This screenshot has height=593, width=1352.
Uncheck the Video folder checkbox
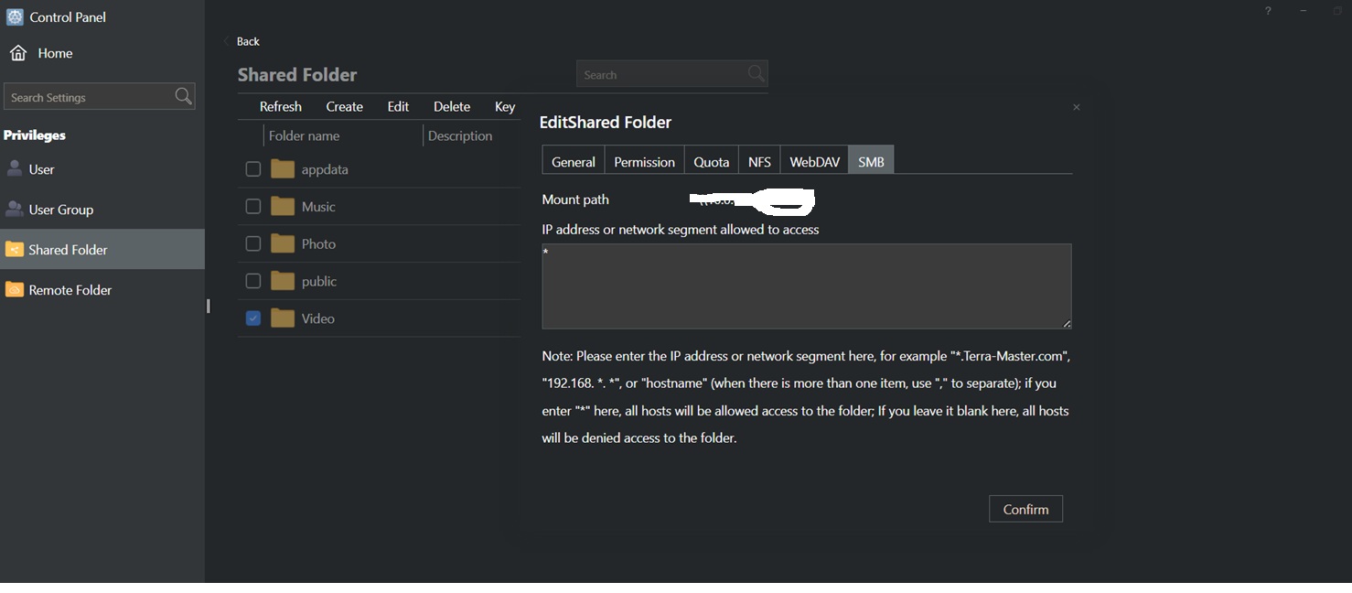[x=253, y=318]
